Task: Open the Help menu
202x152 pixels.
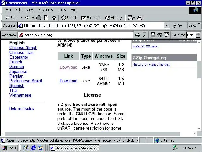Action: (x=74, y=10)
